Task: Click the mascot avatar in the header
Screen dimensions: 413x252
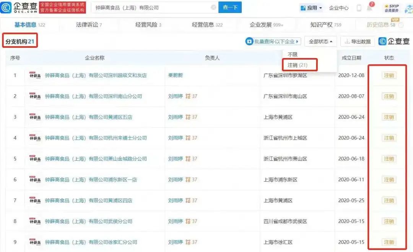Action: coord(408,8)
